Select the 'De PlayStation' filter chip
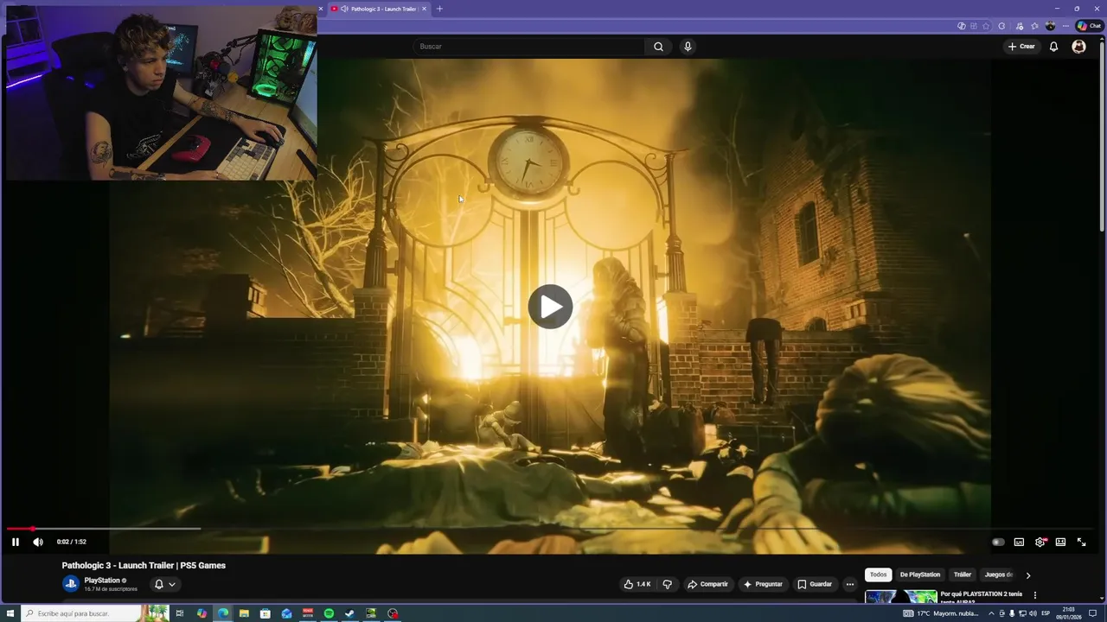This screenshot has width=1107, height=622. coord(919,574)
